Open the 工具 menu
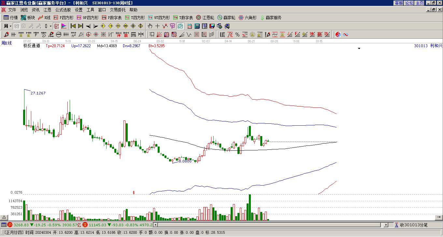This screenshot has width=443, height=237. (90, 10)
